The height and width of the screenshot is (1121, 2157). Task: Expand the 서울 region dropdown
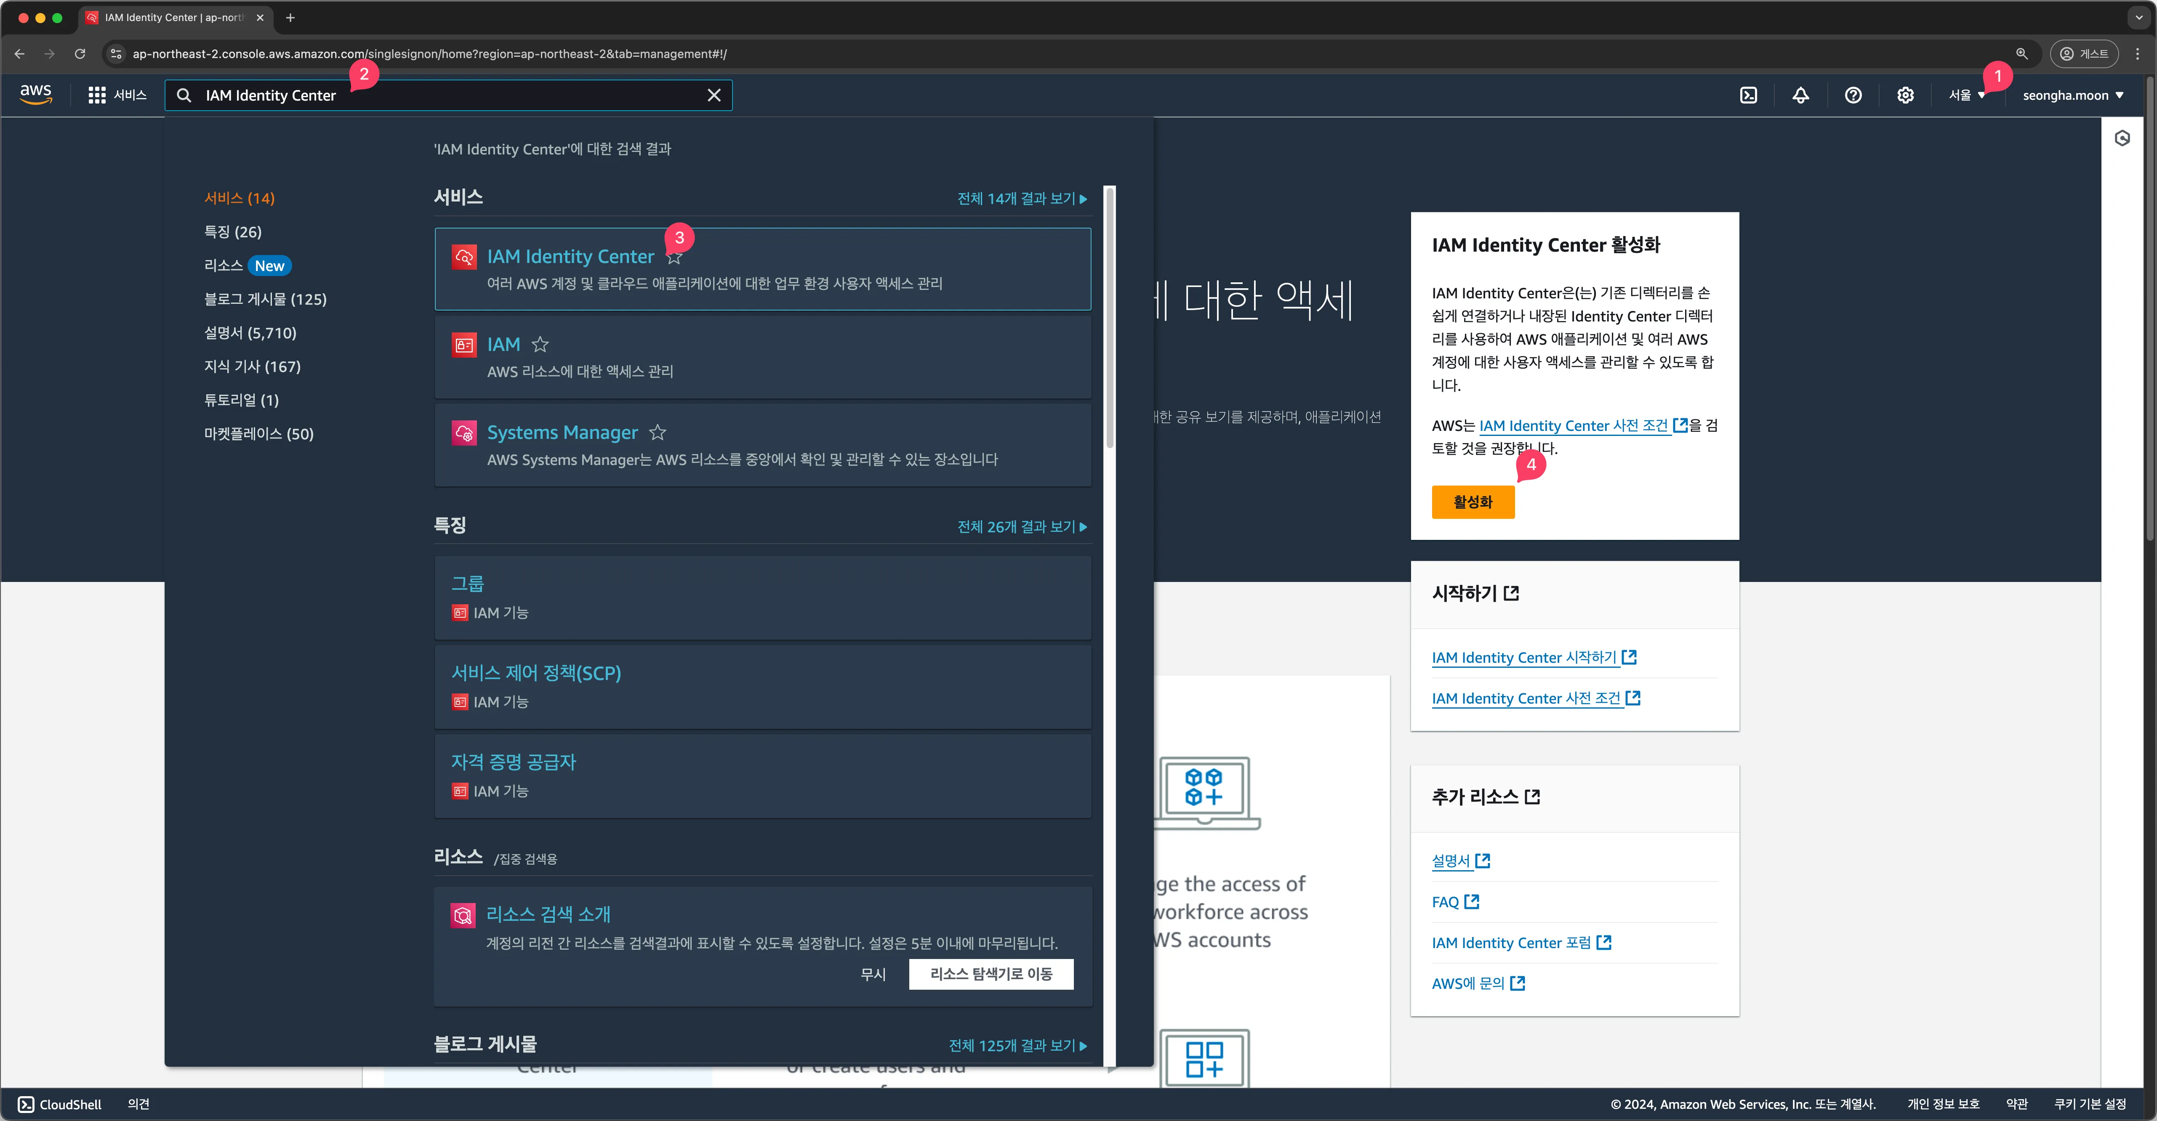pyautogui.click(x=1966, y=96)
